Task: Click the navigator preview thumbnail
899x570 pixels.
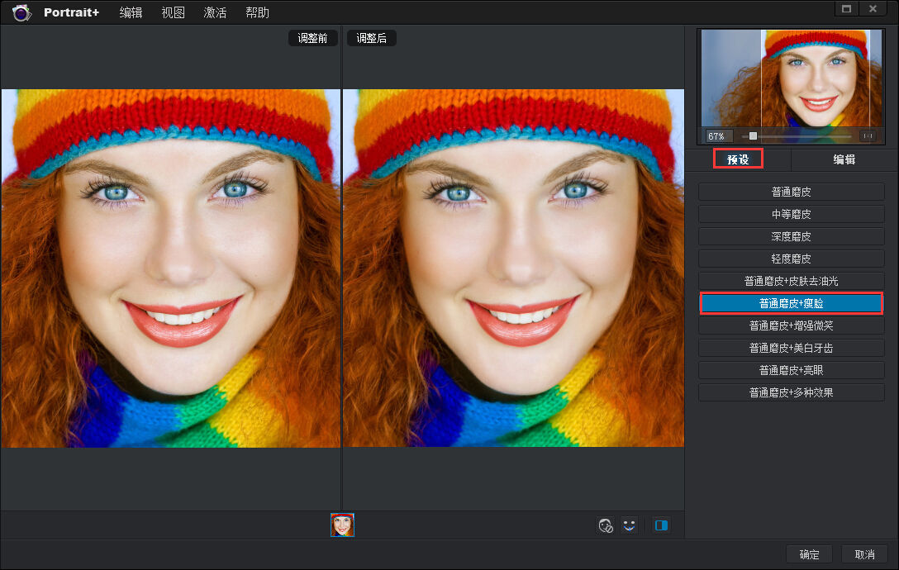Action: 792,78
